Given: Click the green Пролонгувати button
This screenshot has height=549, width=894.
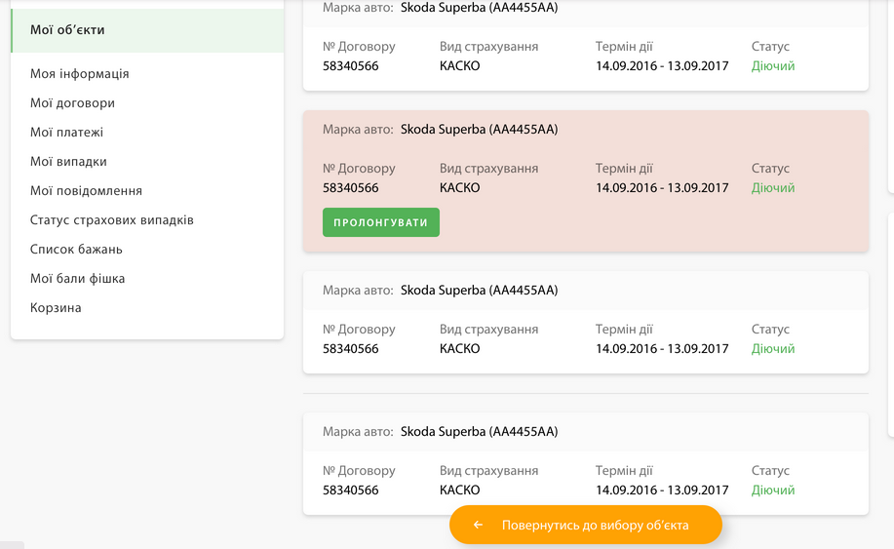Looking at the screenshot, I should pos(380,222).
